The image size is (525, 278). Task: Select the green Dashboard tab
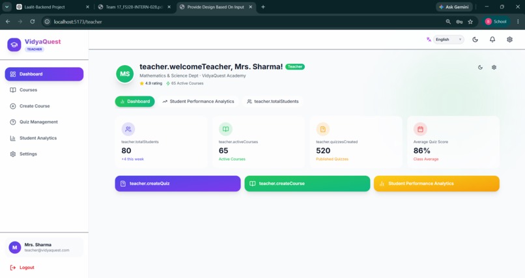[x=135, y=102]
